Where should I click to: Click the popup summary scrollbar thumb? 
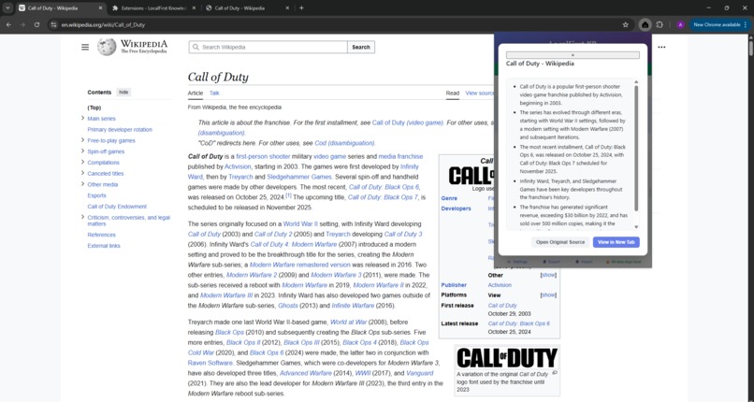point(636,149)
